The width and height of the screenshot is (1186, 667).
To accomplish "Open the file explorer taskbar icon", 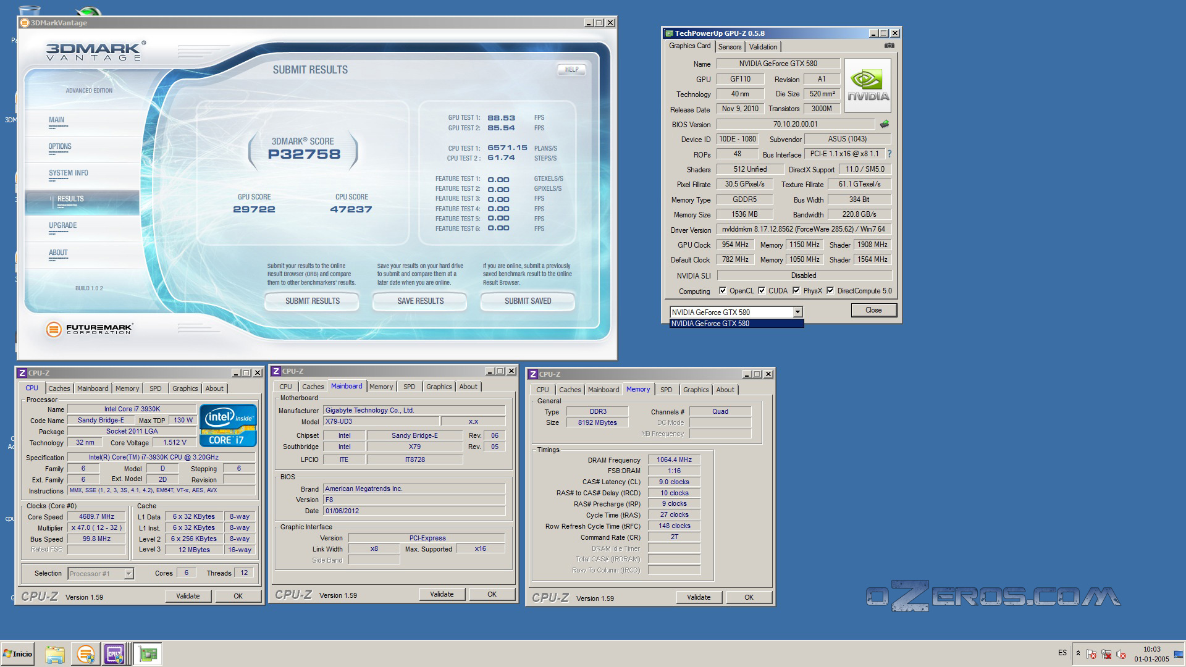I will click(x=55, y=654).
